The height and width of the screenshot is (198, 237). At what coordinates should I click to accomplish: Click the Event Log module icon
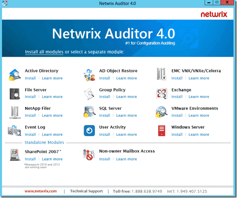coord(15,130)
